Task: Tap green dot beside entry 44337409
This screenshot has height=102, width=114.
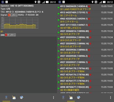Action: [x=59, y=14]
